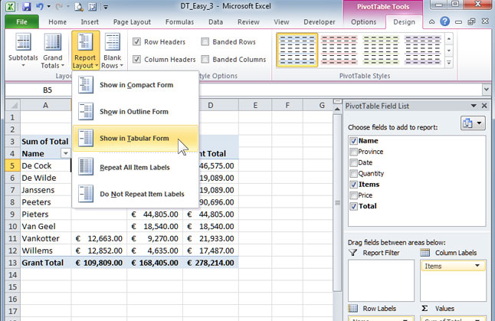This screenshot has height=321, width=495.
Task: Click the Report Layout button
Action: click(85, 51)
